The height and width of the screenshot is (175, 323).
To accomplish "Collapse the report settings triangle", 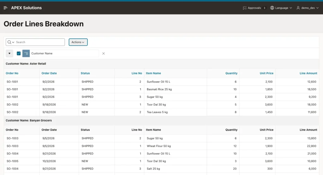I will (x=9, y=54).
